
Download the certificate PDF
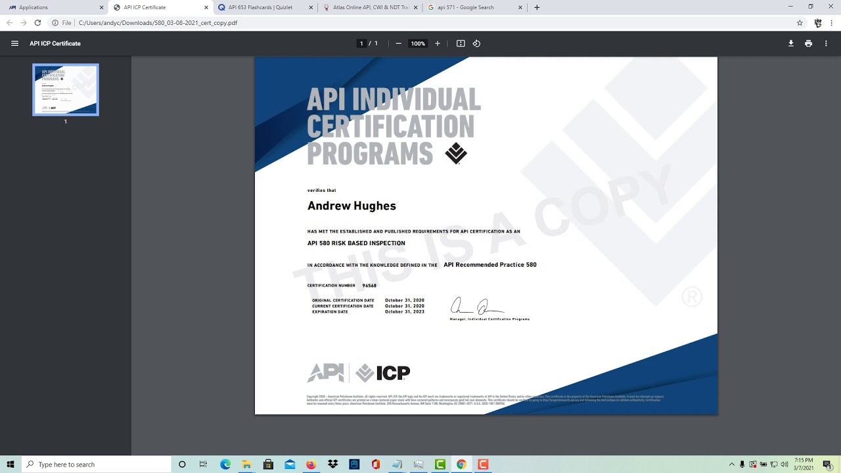point(791,43)
